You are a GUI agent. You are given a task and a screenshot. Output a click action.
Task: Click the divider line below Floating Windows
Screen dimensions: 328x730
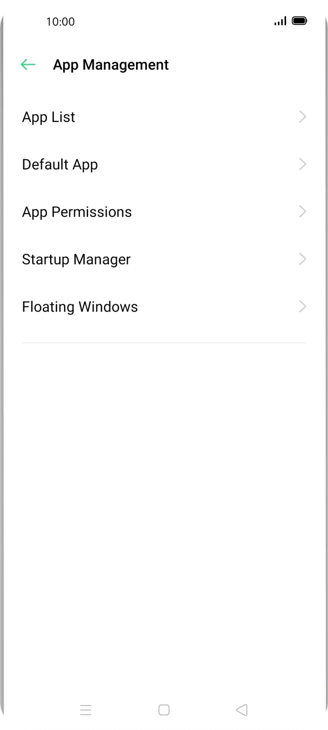pyautogui.click(x=164, y=342)
